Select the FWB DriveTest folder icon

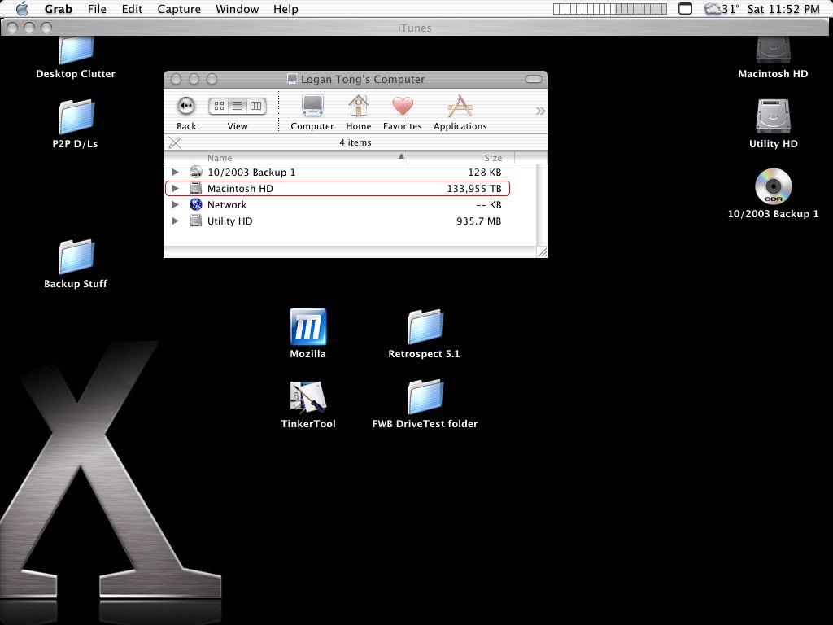tap(425, 397)
